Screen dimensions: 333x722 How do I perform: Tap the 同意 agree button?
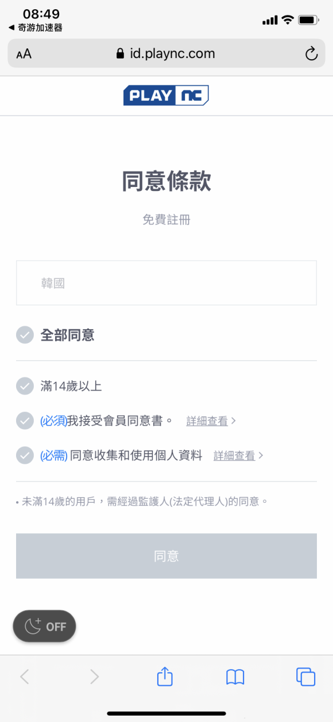(166, 556)
